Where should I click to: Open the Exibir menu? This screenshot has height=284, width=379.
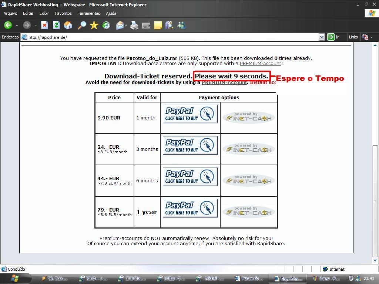(44, 13)
